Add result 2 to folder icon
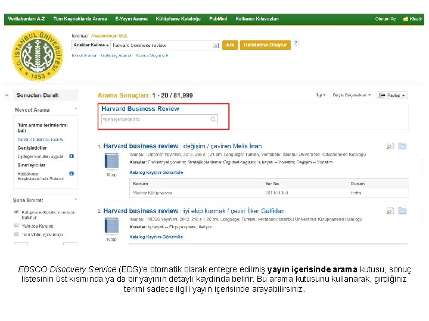The height and width of the screenshot is (321, 429). 402,210
